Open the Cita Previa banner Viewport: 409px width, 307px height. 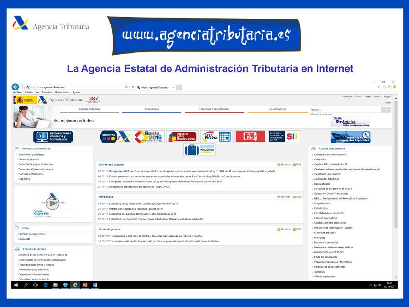pyautogui.click(x=216, y=137)
